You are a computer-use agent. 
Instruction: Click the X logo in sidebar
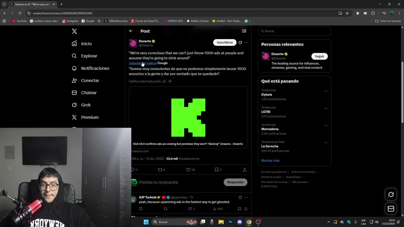point(74,31)
